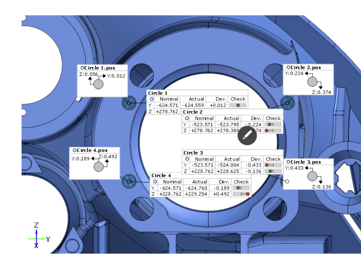Select the Actual Y value -624.559 in Circle 1
Viewport: 361px width, 258px height.
193,105
